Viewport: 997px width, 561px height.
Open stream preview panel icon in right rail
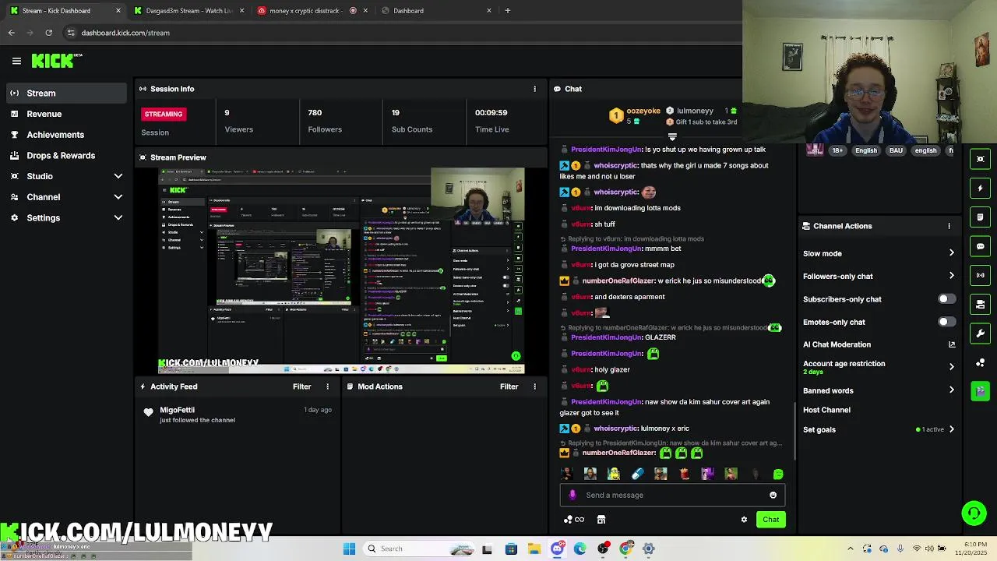click(981, 159)
